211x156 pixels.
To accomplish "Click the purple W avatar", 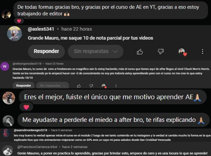I will pyautogui.click(x=5, y=66).
